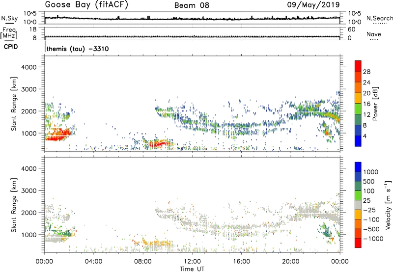Click the 'themis (tau) -3310' CPID text

(x=78, y=49)
